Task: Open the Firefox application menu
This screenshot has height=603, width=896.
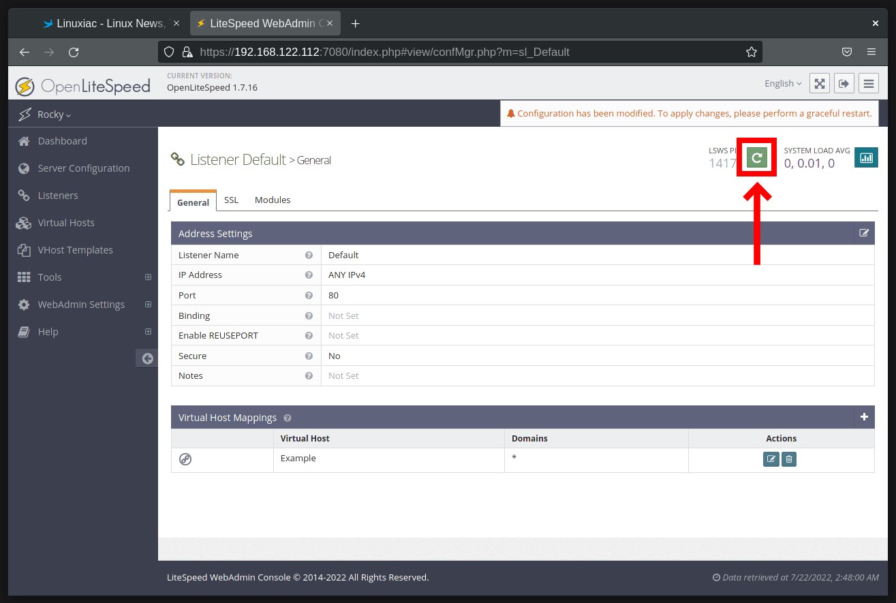Action: click(x=871, y=52)
